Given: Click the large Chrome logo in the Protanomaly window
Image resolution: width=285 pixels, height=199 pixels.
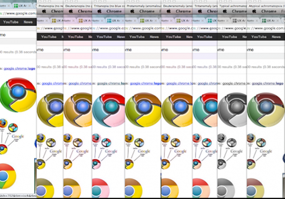Looking at the screenshot, I should [x=143, y=110].
